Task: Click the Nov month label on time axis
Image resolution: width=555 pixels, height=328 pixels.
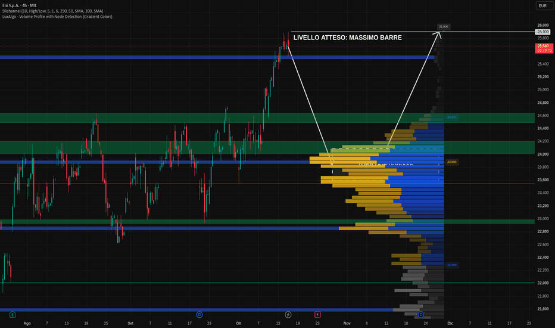Action: tap(347, 323)
